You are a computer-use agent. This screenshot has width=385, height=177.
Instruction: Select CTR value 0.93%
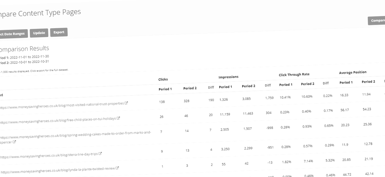click(307, 127)
